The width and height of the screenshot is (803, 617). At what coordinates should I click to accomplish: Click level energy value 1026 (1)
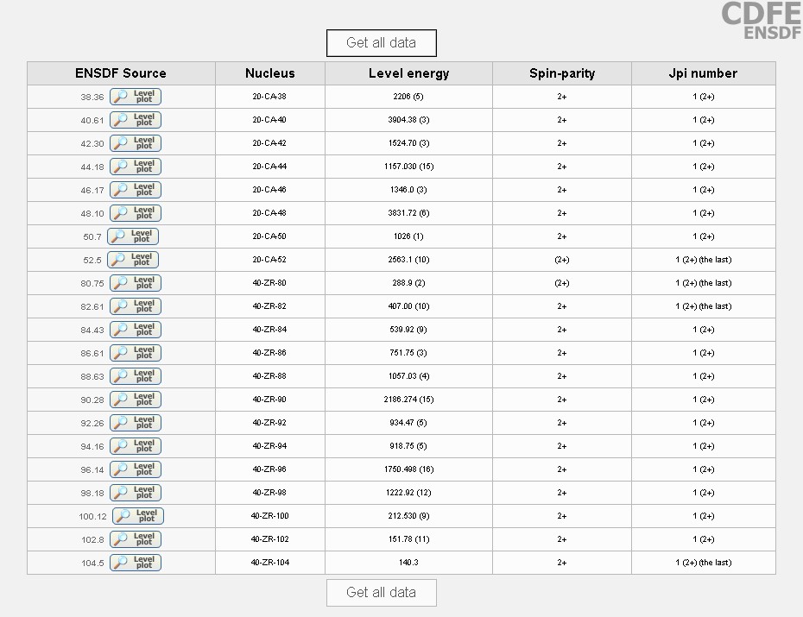(408, 236)
